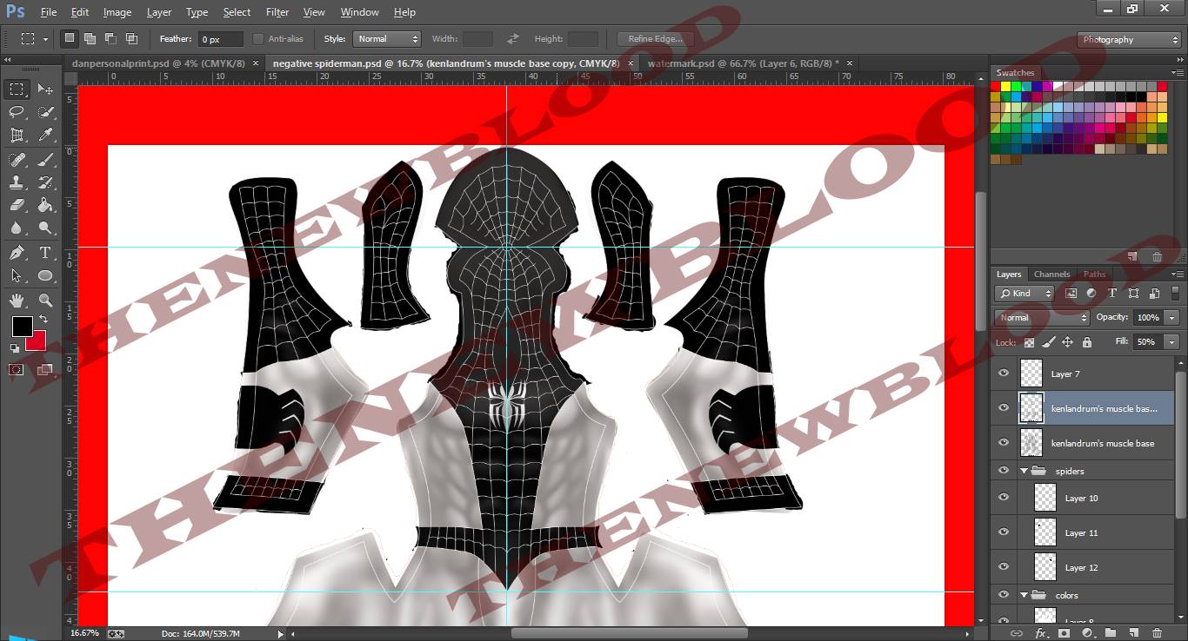1188x641 pixels.
Task: Filter layers by type layers icon
Action: pyautogui.click(x=1111, y=294)
